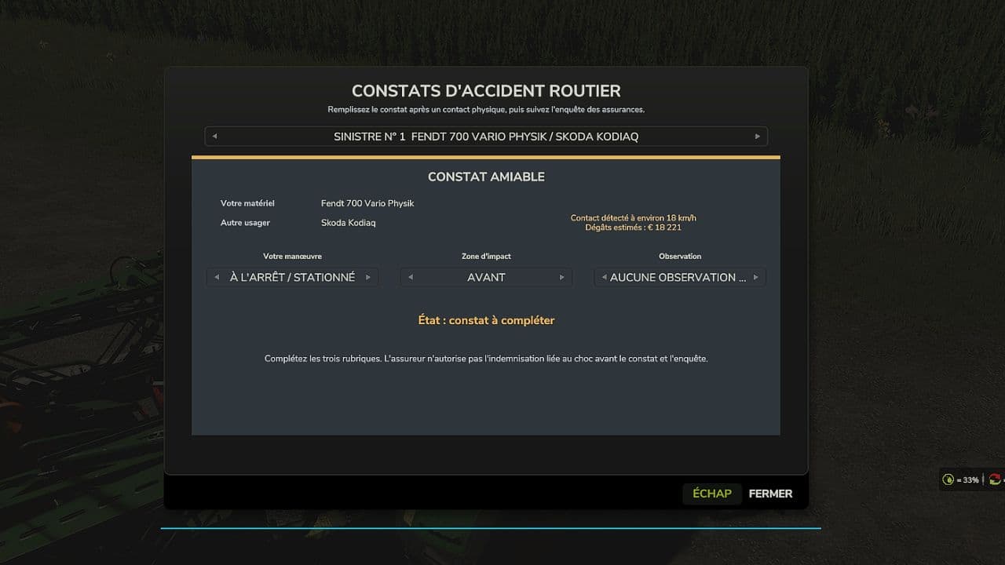Select next Zone d'impact option arrow
The height and width of the screenshot is (565, 1005).
pyautogui.click(x=561, y=277)
